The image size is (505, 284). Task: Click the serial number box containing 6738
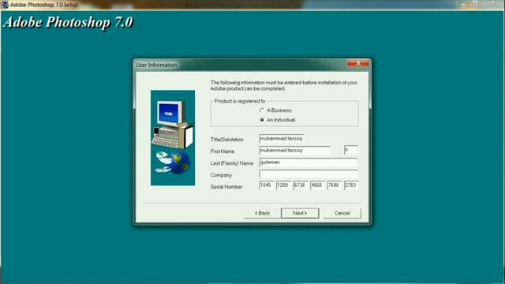[301, 185]
